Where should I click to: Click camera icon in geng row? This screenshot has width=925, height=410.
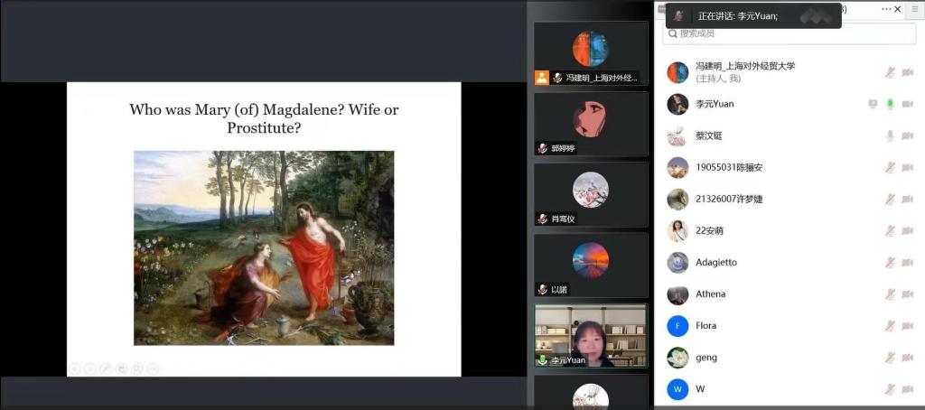point(907,358)
